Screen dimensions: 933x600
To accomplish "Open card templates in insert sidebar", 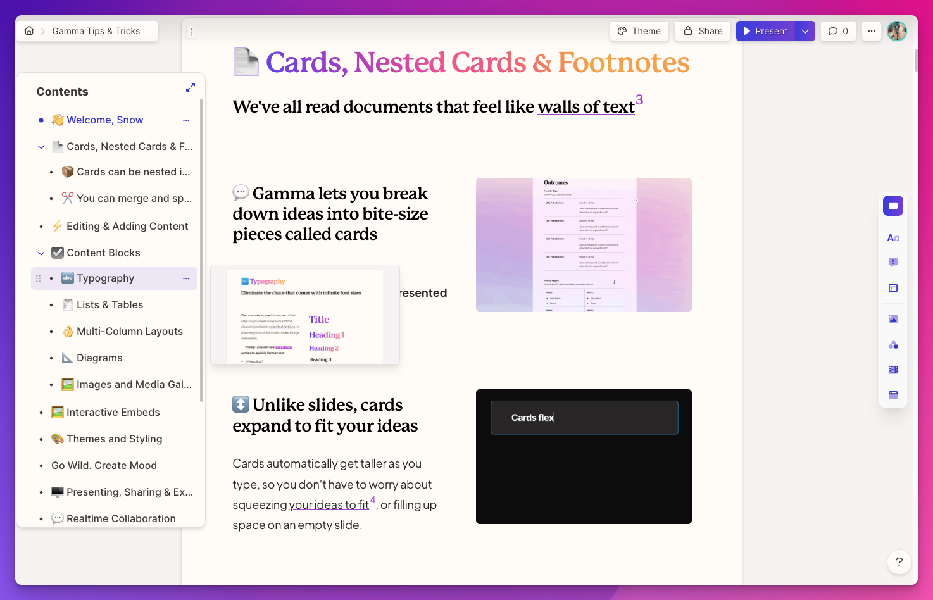I will click(893, 206).
